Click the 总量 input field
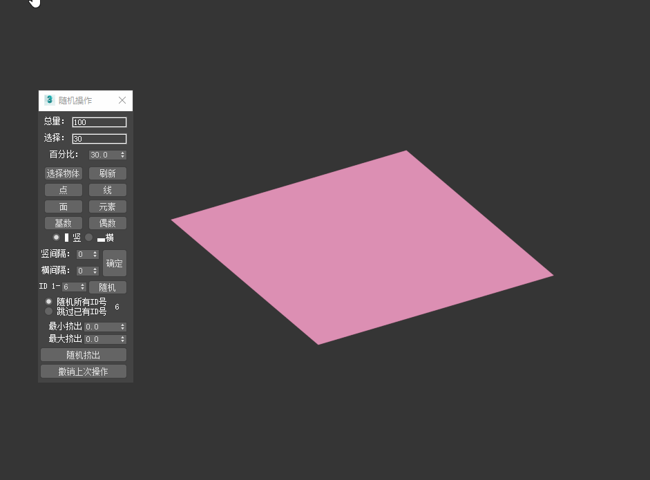 pos(99,122)
